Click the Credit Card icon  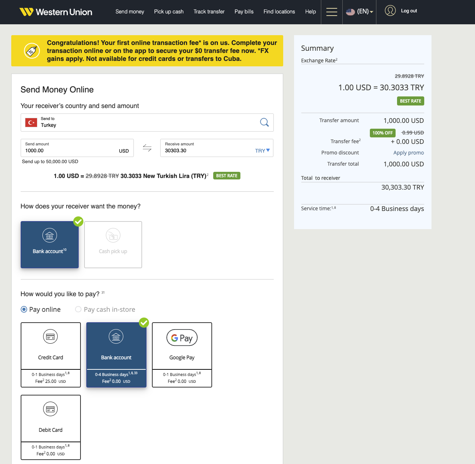tap(50, 336)
